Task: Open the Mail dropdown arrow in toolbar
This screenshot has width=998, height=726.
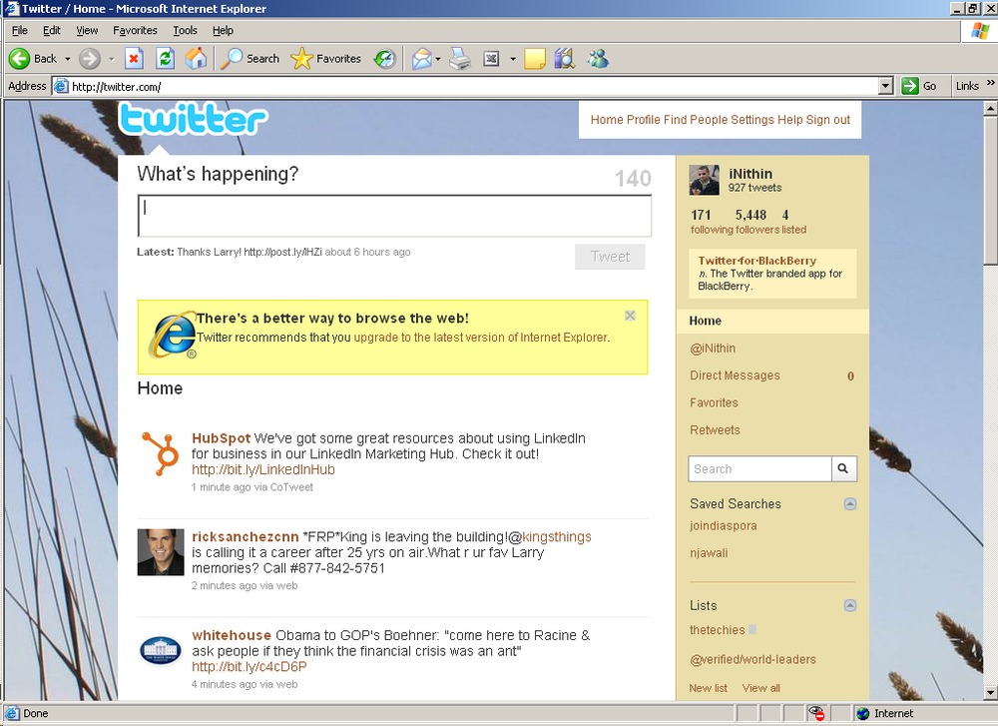Action: point(437,59)
